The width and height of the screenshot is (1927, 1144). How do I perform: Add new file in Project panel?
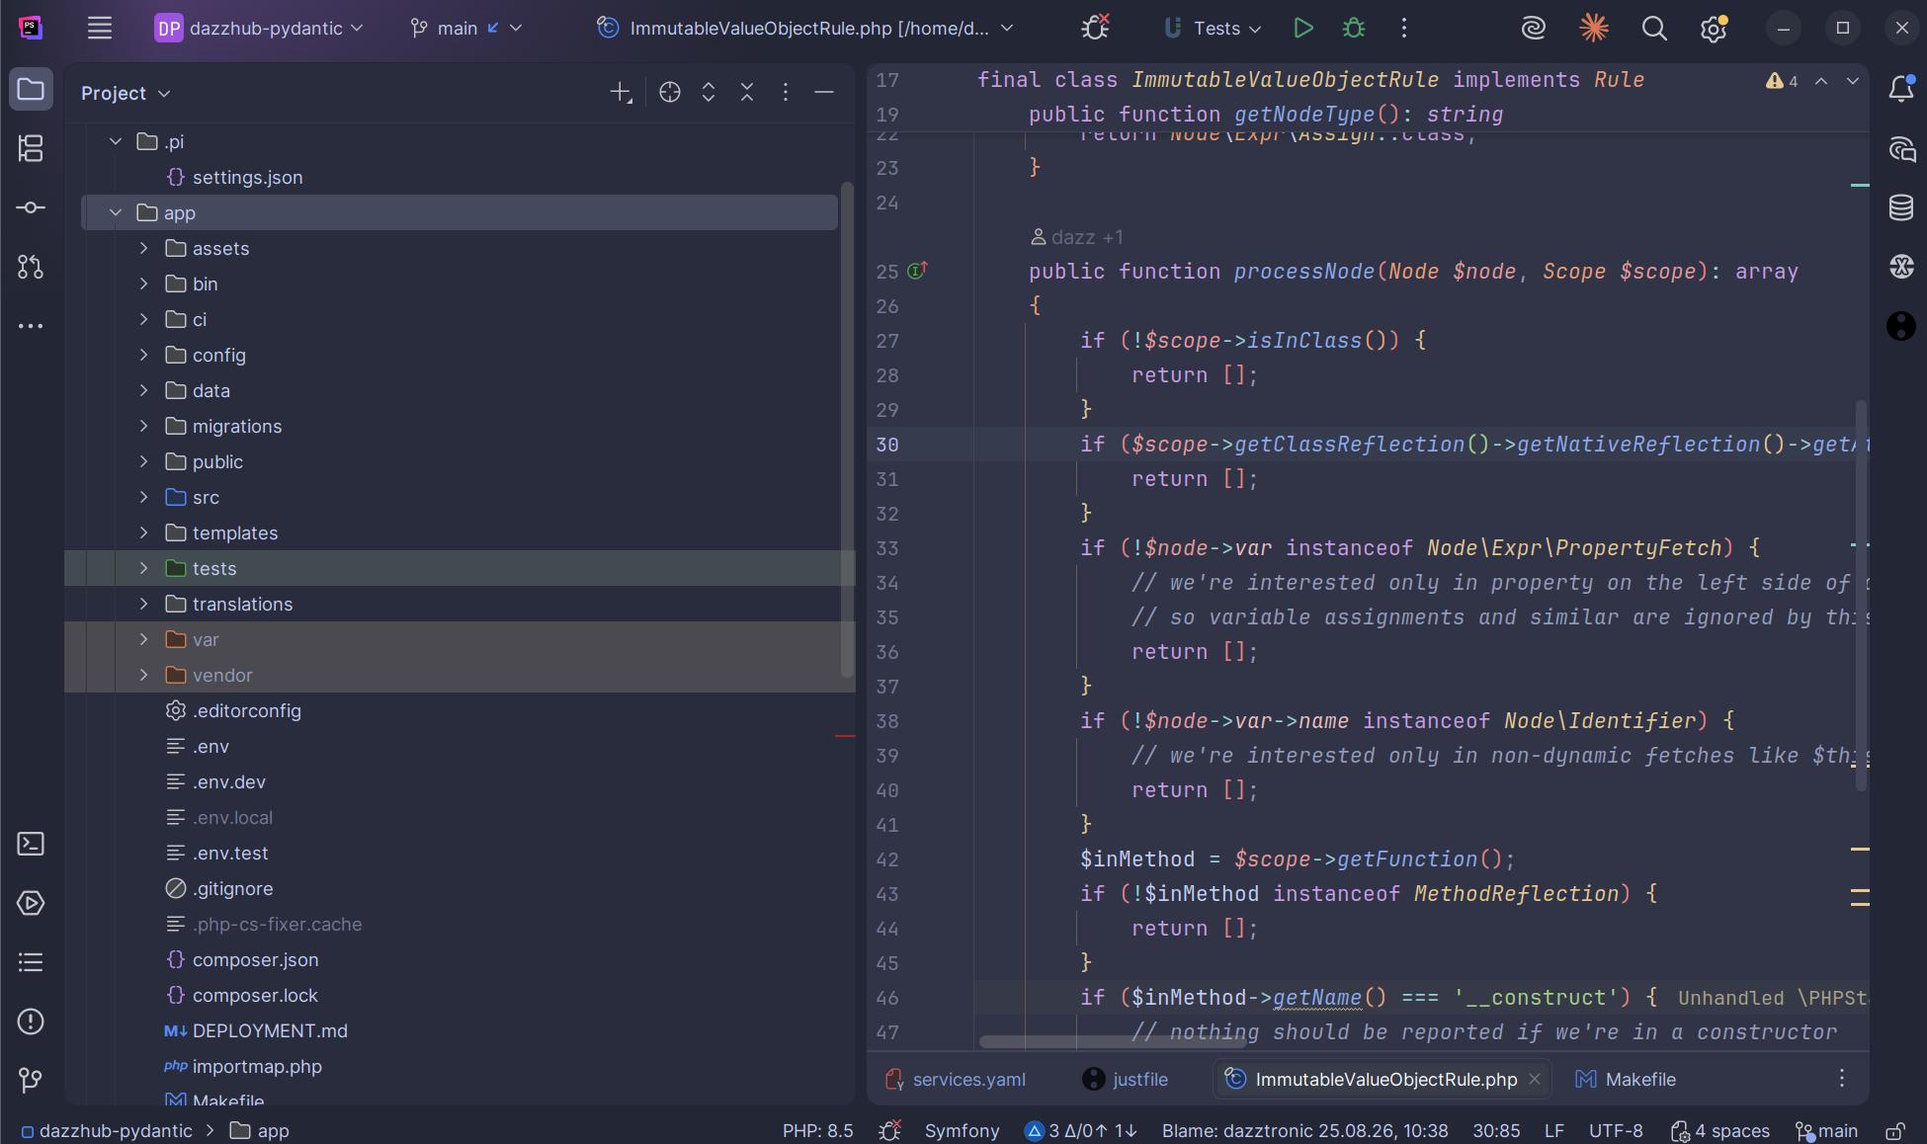click(x=621, y=92)
